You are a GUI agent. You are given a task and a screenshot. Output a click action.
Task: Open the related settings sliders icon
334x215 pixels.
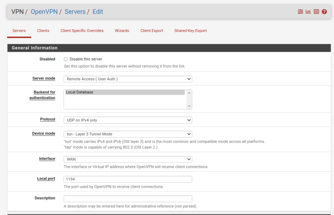[x=300, y=12]
